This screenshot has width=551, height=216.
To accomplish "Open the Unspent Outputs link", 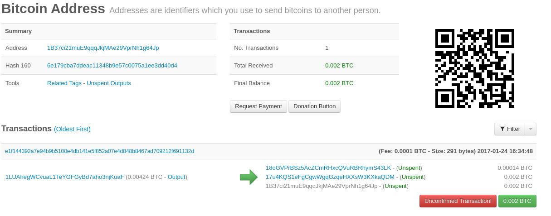I will 109,83.
